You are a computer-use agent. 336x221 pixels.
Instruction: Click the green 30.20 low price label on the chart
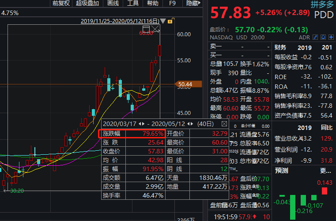click(x=17, y=191)
